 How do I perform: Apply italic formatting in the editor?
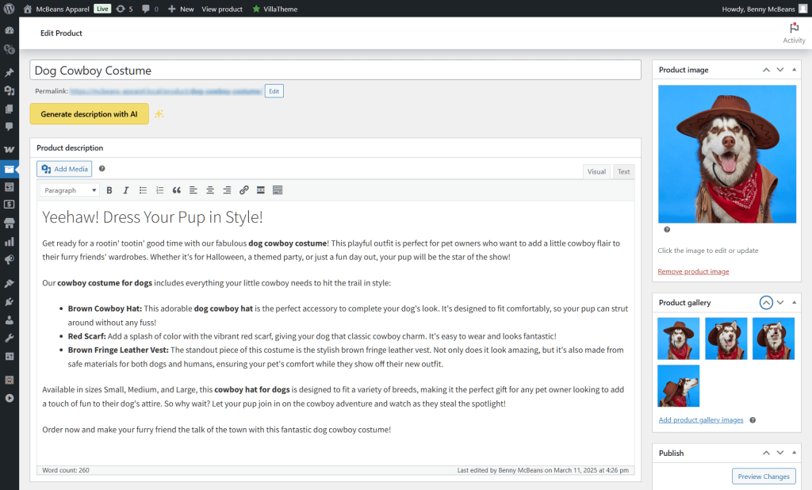(x=125, y=190)
